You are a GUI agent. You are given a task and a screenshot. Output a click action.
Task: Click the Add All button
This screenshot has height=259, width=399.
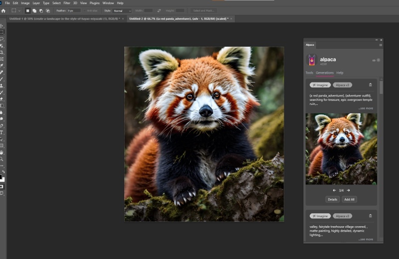[x=349, y=199]
